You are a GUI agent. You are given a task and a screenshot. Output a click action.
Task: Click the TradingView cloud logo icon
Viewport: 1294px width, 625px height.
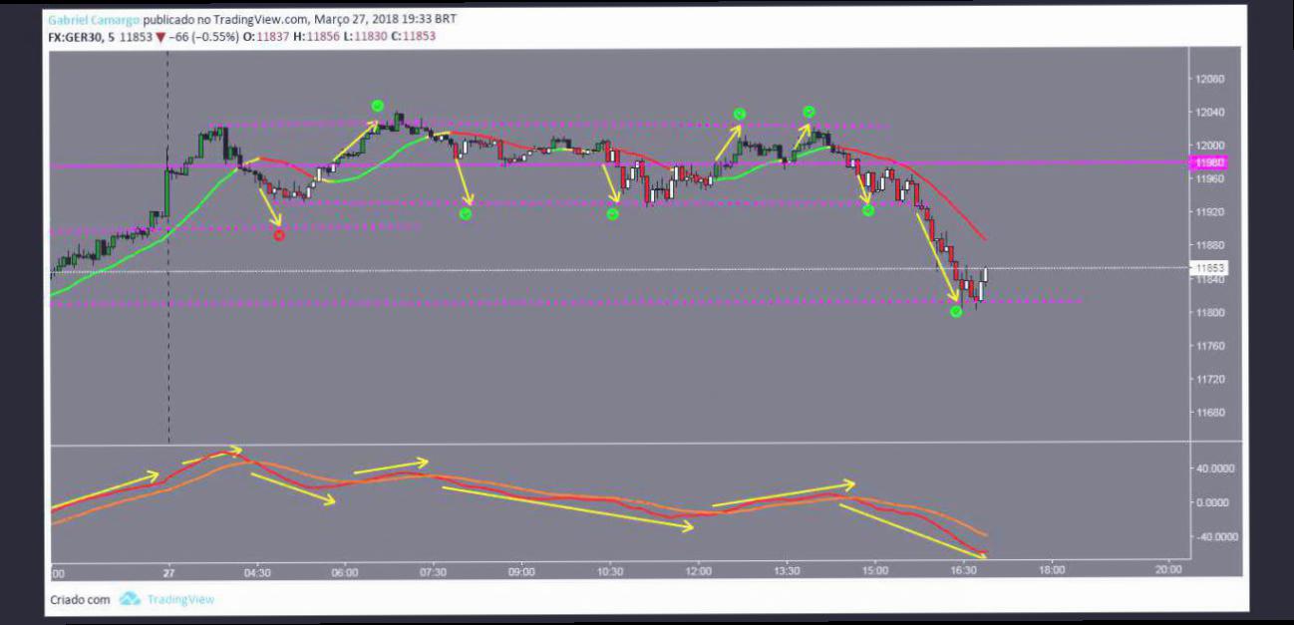[x=130, y=599]
